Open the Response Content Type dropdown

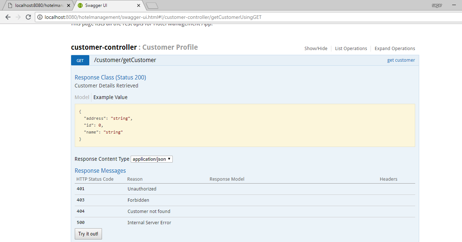pyautogui.click(x=152, y=159)
